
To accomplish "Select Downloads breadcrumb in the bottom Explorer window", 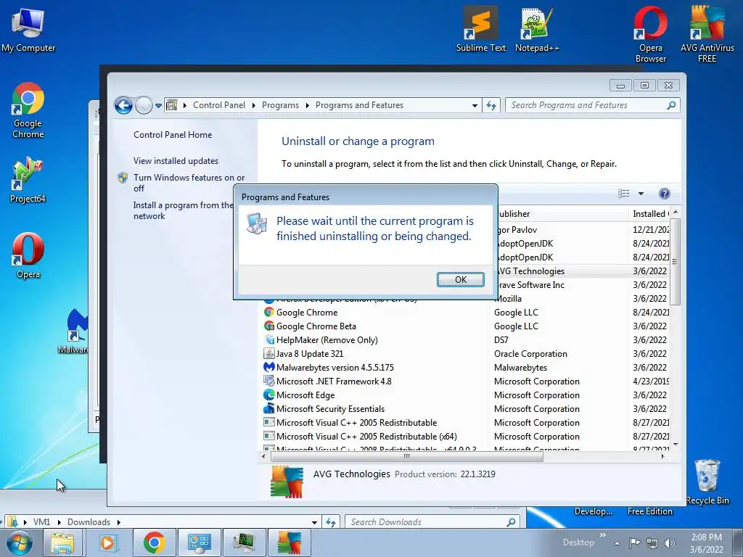I will point(89,522).
